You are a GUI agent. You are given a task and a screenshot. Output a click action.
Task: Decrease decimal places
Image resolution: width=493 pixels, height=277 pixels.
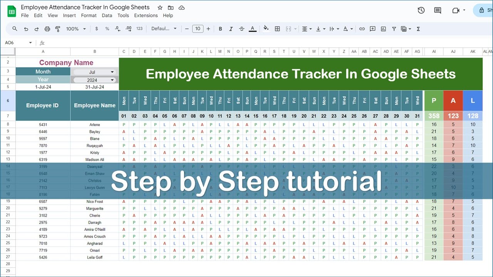117,29
